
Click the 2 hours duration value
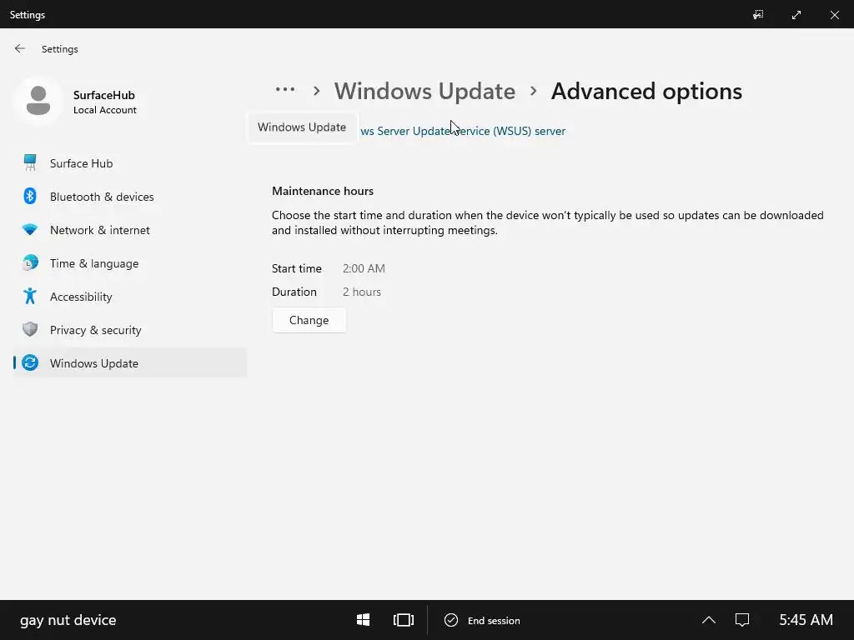(362, 292)
